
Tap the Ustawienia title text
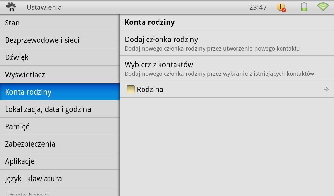click(x=44, y=7)
